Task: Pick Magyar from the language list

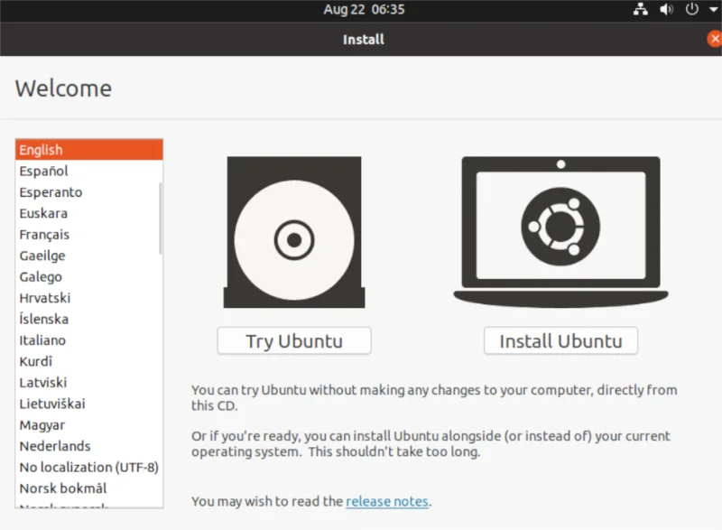Action: click(x=88, y=425)
